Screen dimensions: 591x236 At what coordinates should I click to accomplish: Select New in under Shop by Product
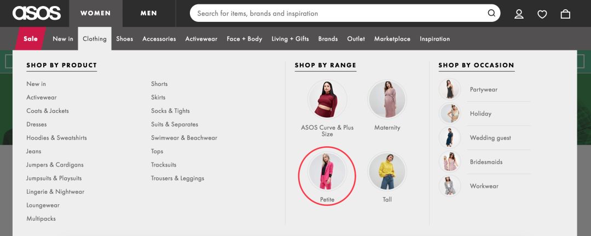point(36,84)
